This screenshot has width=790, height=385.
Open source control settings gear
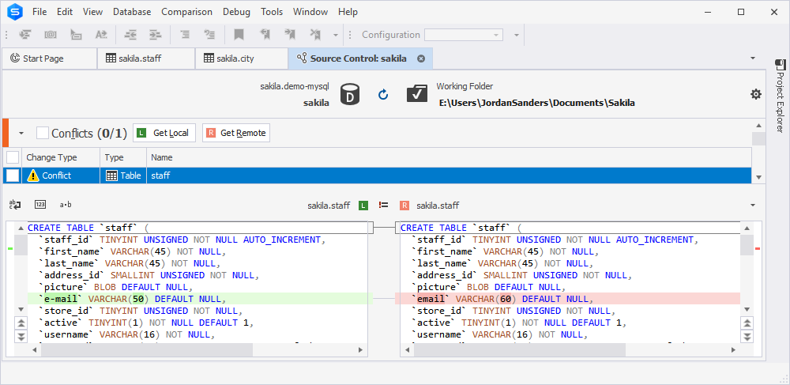point(756,94)
